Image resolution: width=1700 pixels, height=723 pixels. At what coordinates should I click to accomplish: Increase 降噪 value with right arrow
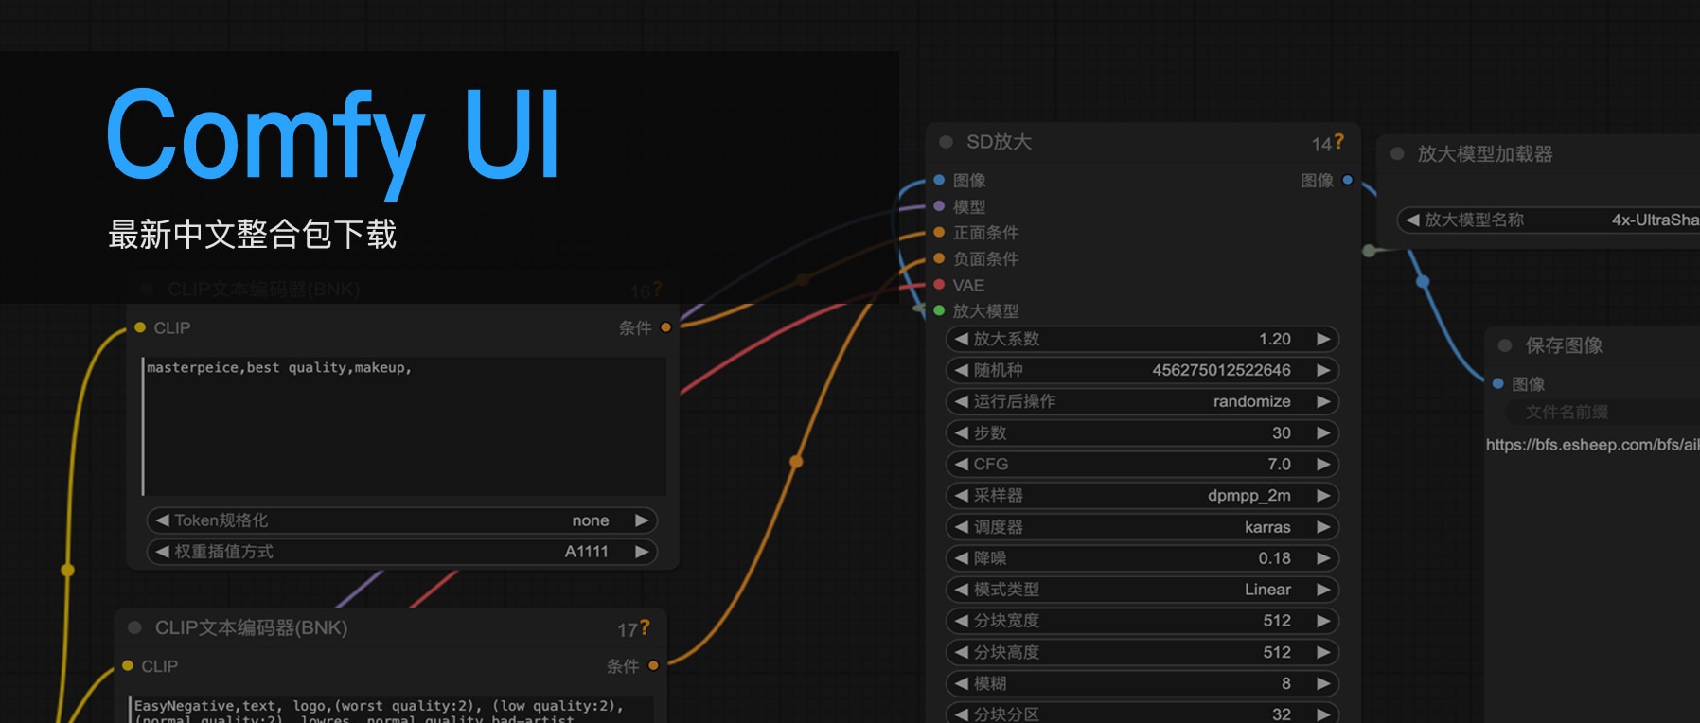tap(1323, 558)
